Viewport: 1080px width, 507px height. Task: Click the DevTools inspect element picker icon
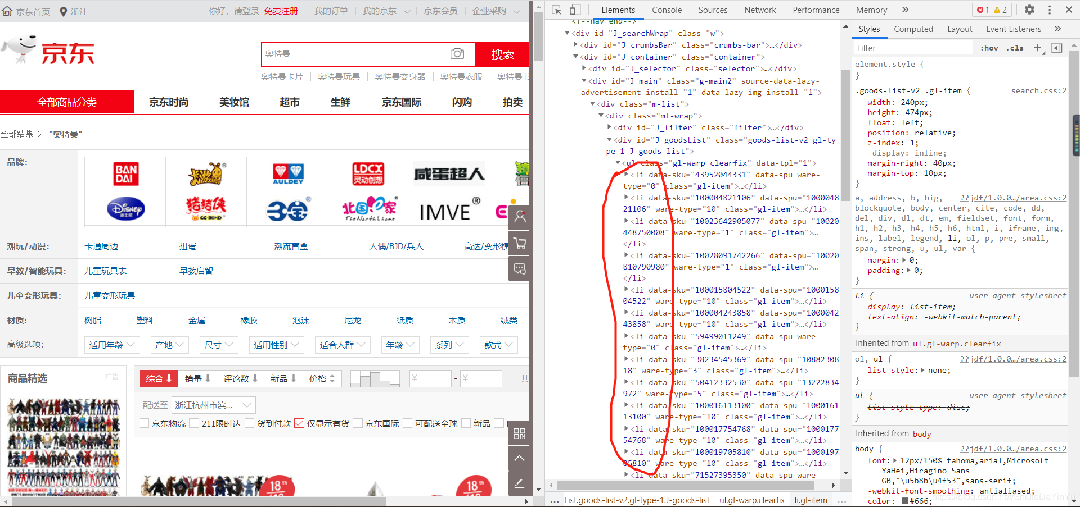point(556,10)
